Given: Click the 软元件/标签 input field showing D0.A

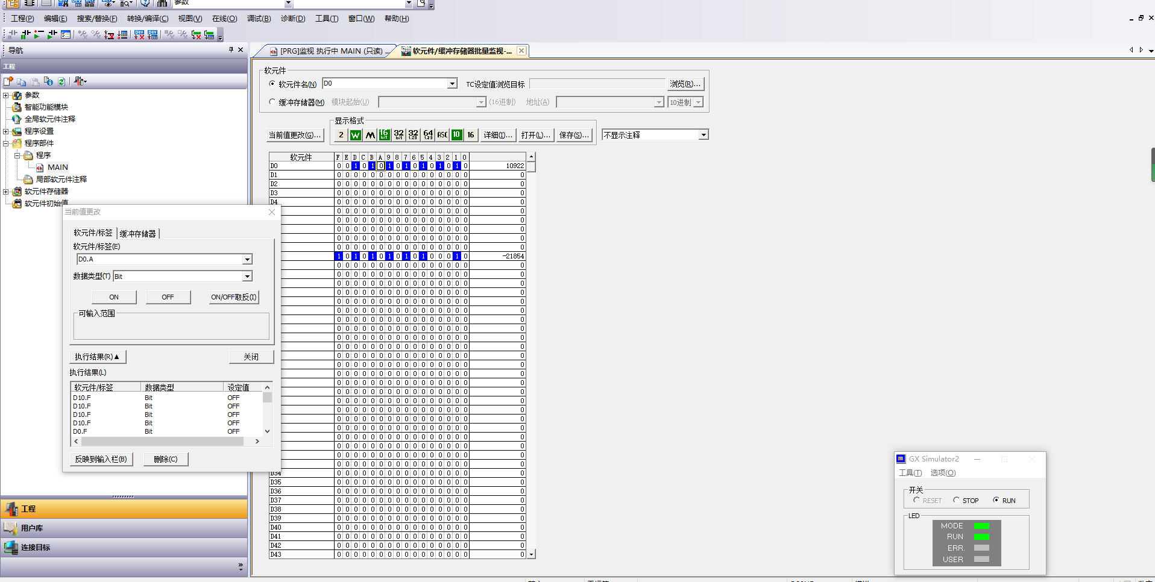Looking at the screenshot, I should pyautogui.click(x=159, y=259).
